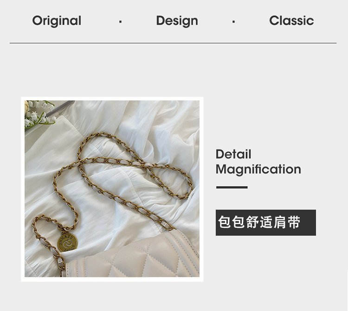
Task: Click the dot between Design and Classic
Action: click(233, 22)
